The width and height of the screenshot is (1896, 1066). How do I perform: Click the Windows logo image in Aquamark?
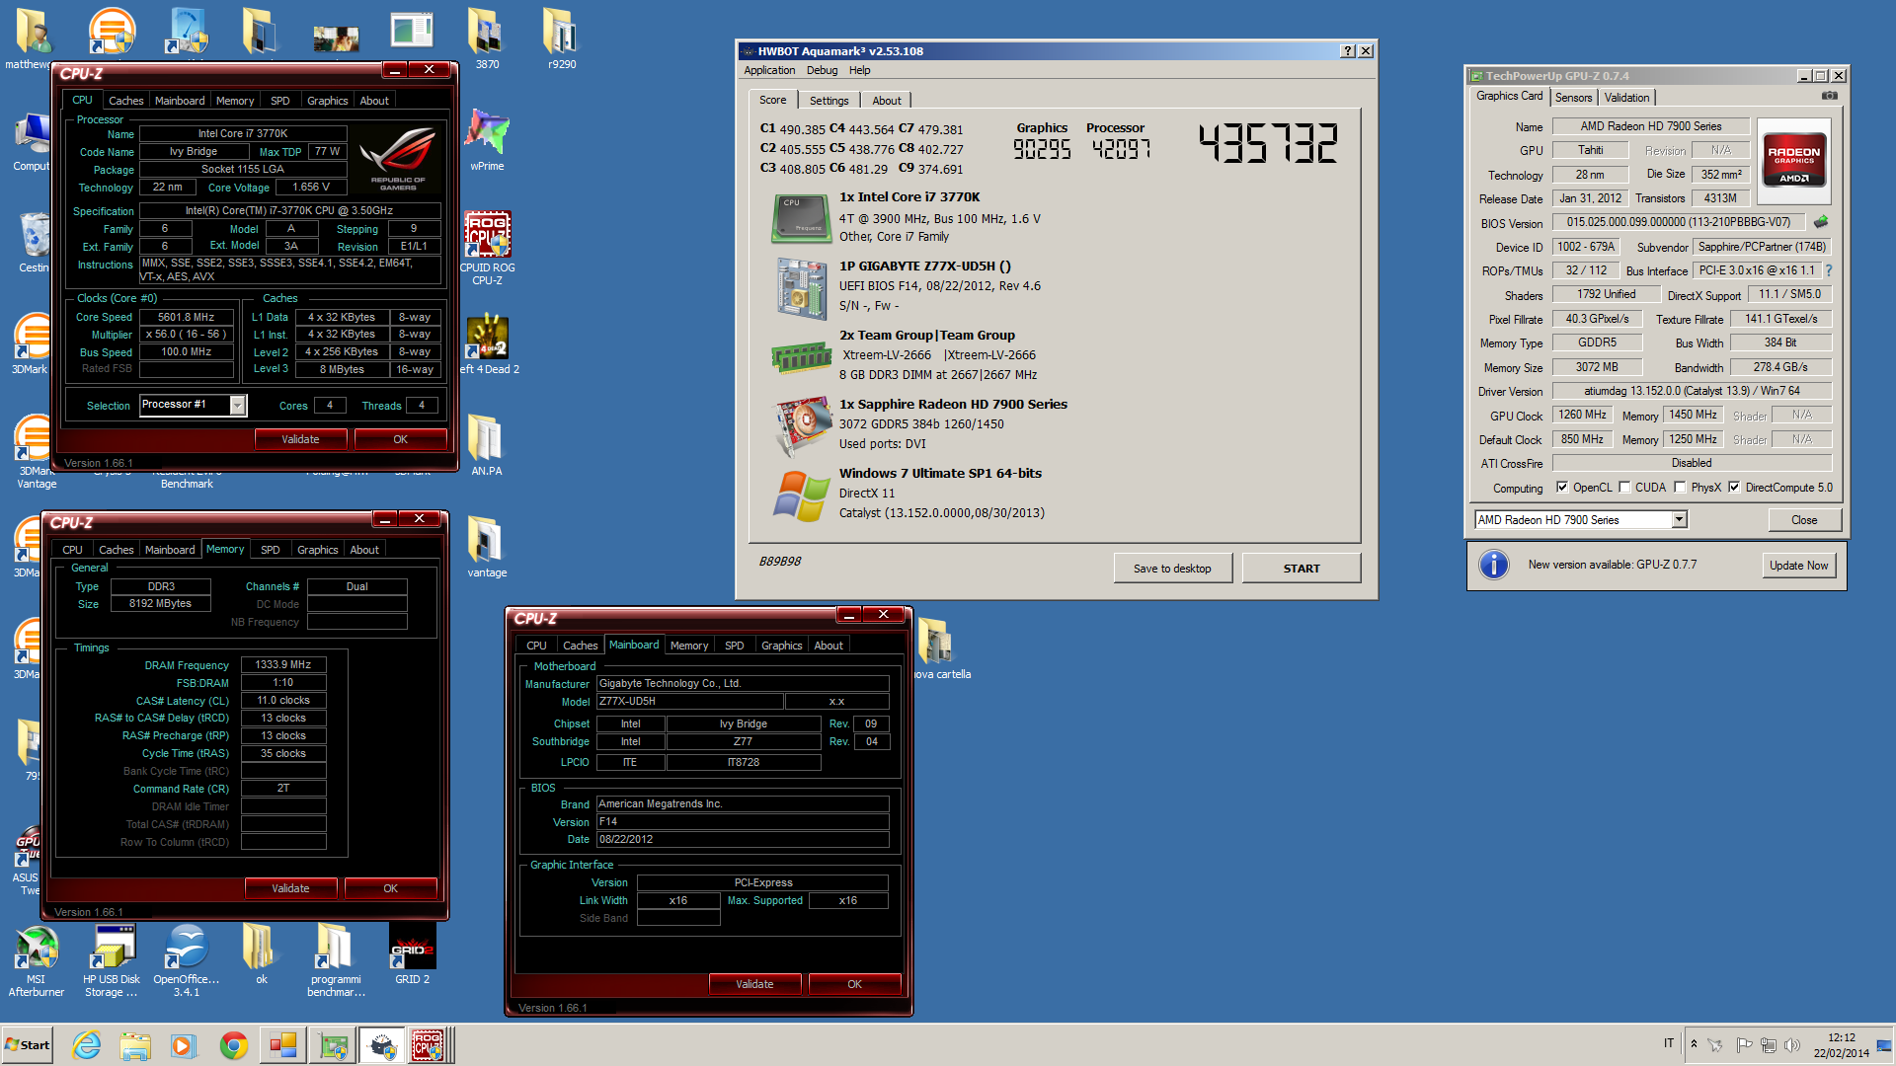coord(801,495)
